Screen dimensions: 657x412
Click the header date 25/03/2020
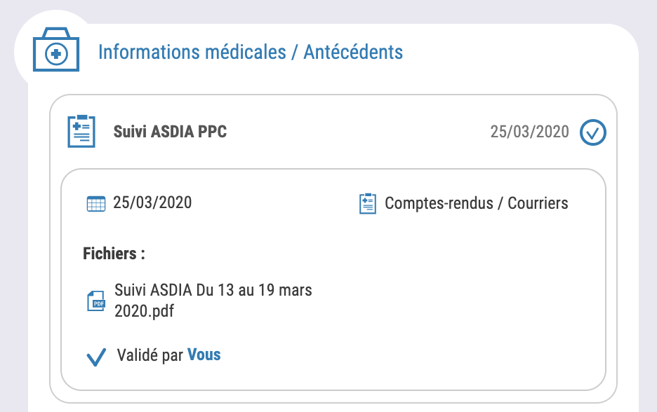pyautogui.click(x=530, y=132)
